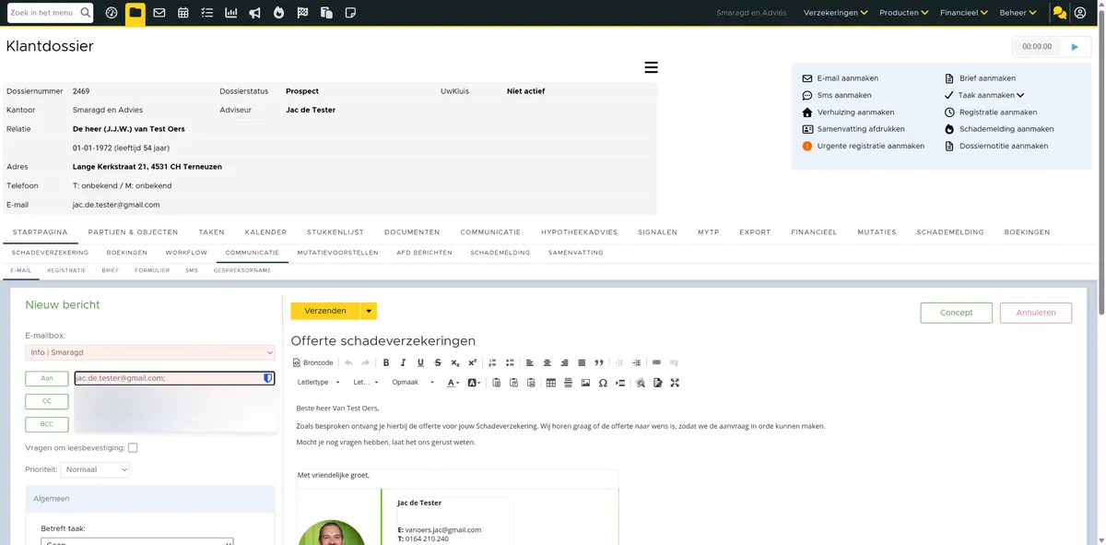Toggle bold formatting in the editor
The height and width of the screenshot is (545, 1106).
386,362
